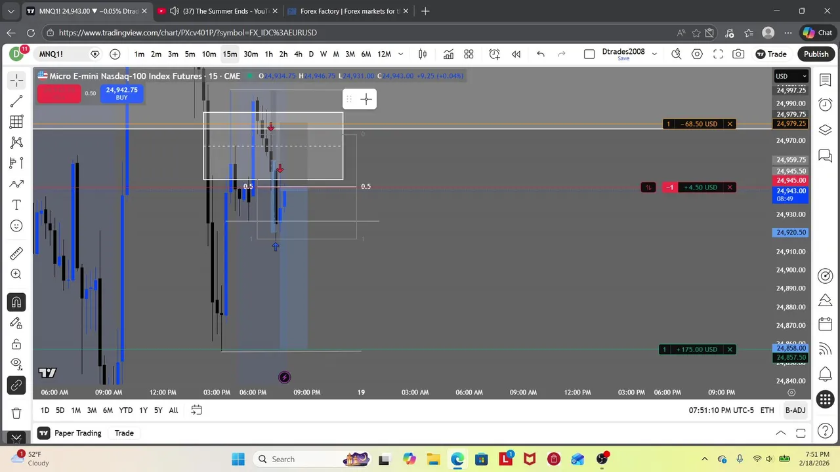The width and height of the screenshot is (840, 472).
Task: Select the measure ruler tool
Action: 16,254
